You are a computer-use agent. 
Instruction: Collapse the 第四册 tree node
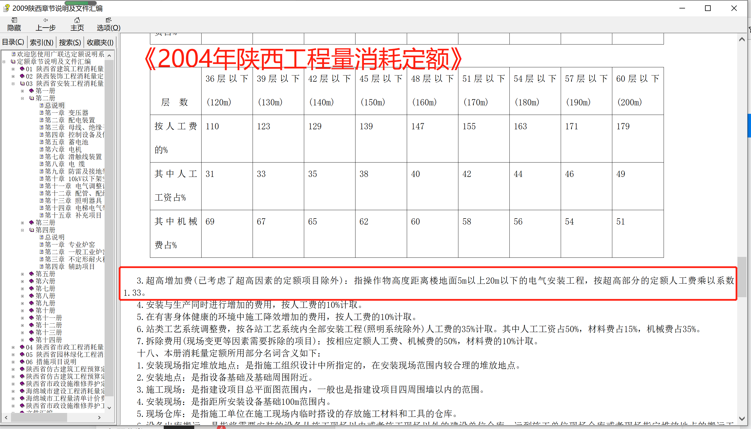click(22, 230)
